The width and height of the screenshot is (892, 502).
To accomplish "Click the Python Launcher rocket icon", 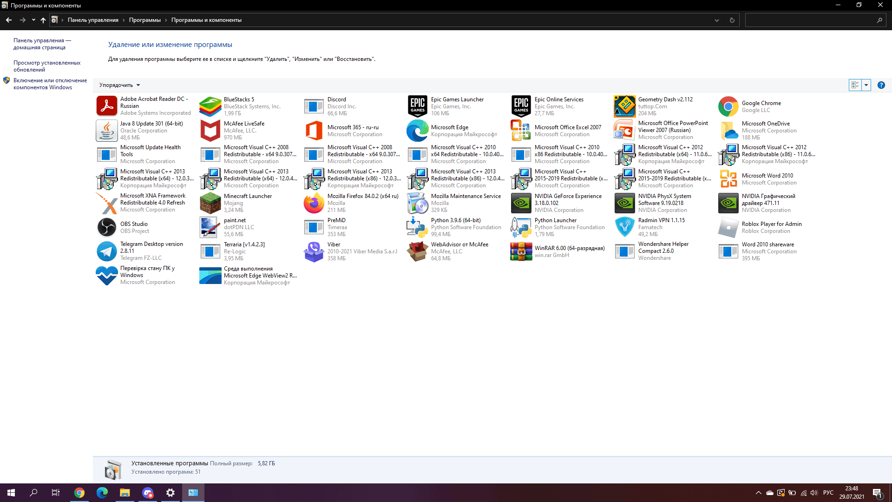I will (521, 227).
